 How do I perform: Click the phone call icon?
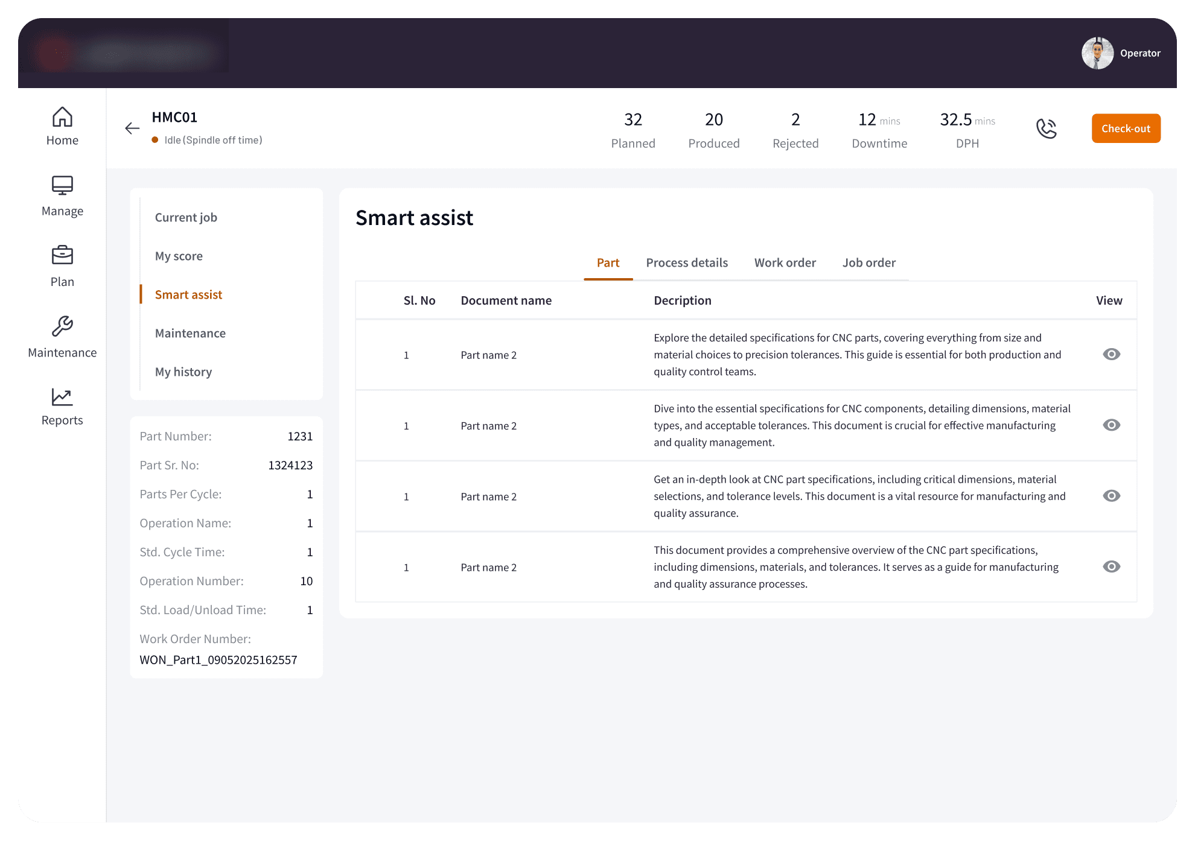(1046, 128)
